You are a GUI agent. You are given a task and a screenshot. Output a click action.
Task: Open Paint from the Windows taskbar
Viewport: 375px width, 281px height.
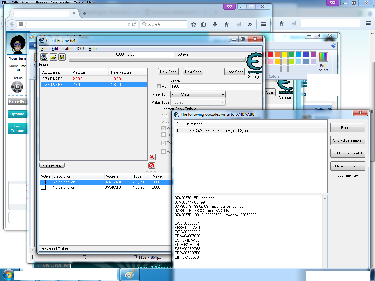(x=130, y=274)
